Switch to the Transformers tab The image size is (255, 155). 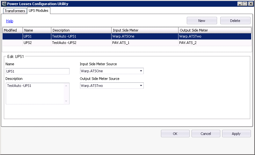(x=15, y=11)
